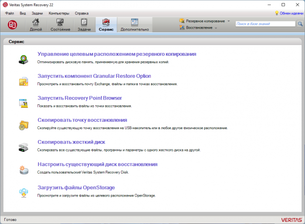The height and width of the screenshot is (224, 305).
Task: Click the manage backup destination disk icon
Action: click(23, 58)
